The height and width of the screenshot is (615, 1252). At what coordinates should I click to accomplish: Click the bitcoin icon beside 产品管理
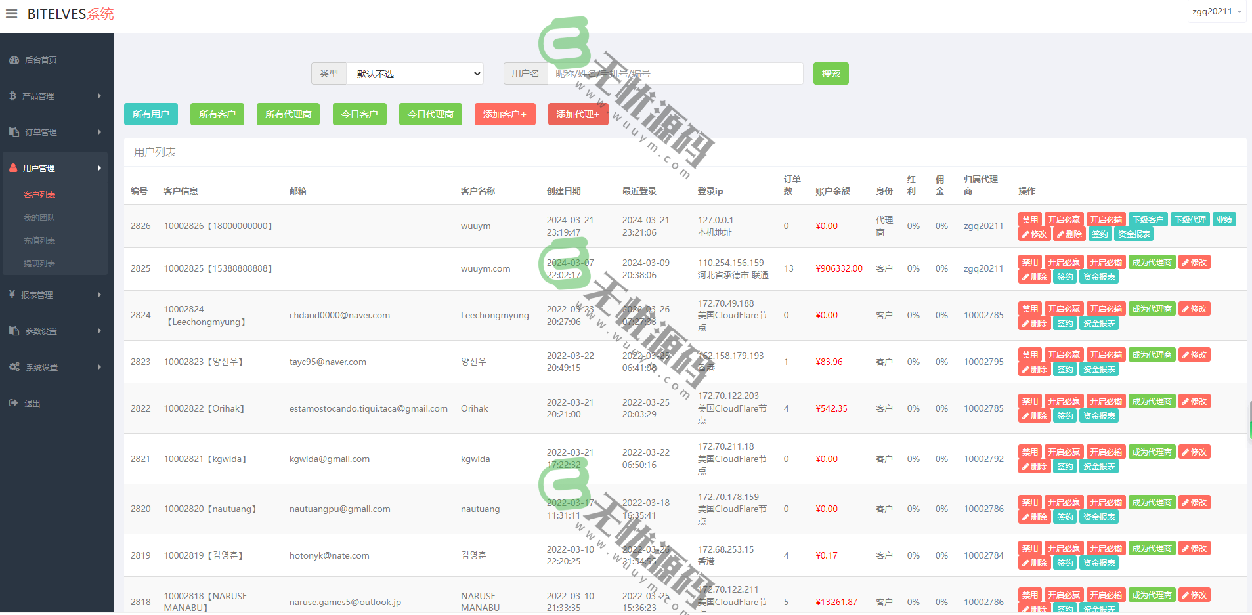click(13, 96)
